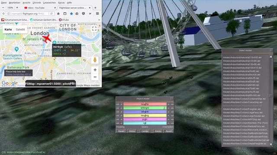Zoom in with the plus beside 150%
The width and height of the screenshot is (277, 155).
(17, 8)
